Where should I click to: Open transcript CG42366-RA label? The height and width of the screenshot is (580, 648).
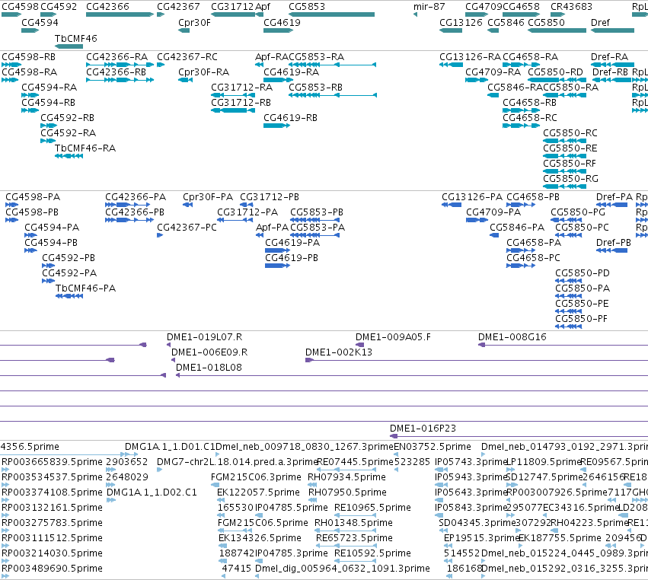point(117,57)
